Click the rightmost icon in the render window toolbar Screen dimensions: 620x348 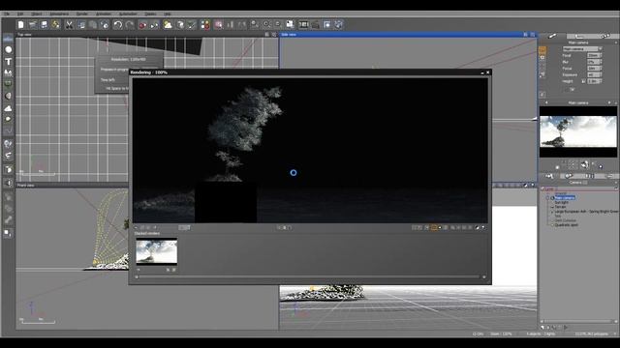pos(483,228)
